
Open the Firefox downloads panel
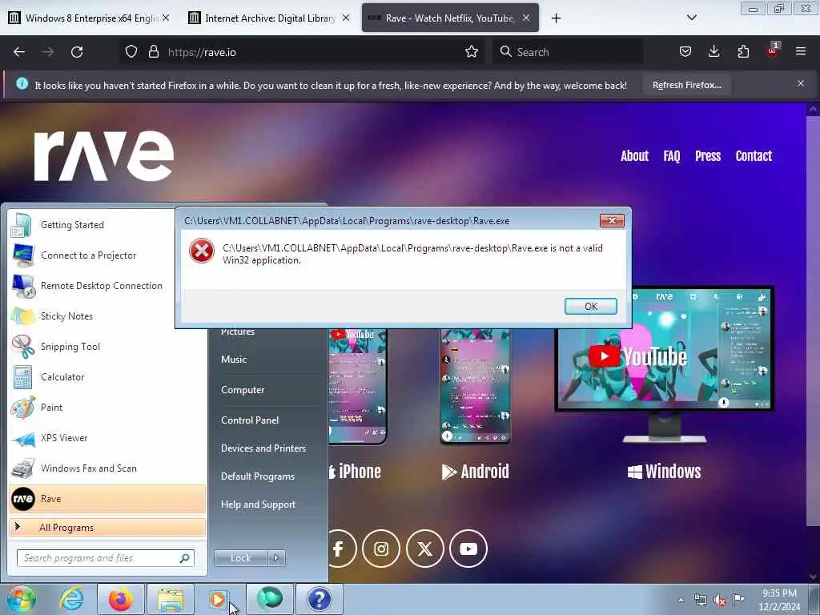713,52
